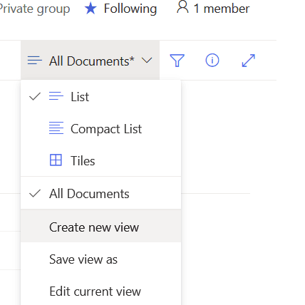The width and height of the screenshot is (305, 305).
Task: Click the List layout lines icon
Action: [x=56, y=96]
